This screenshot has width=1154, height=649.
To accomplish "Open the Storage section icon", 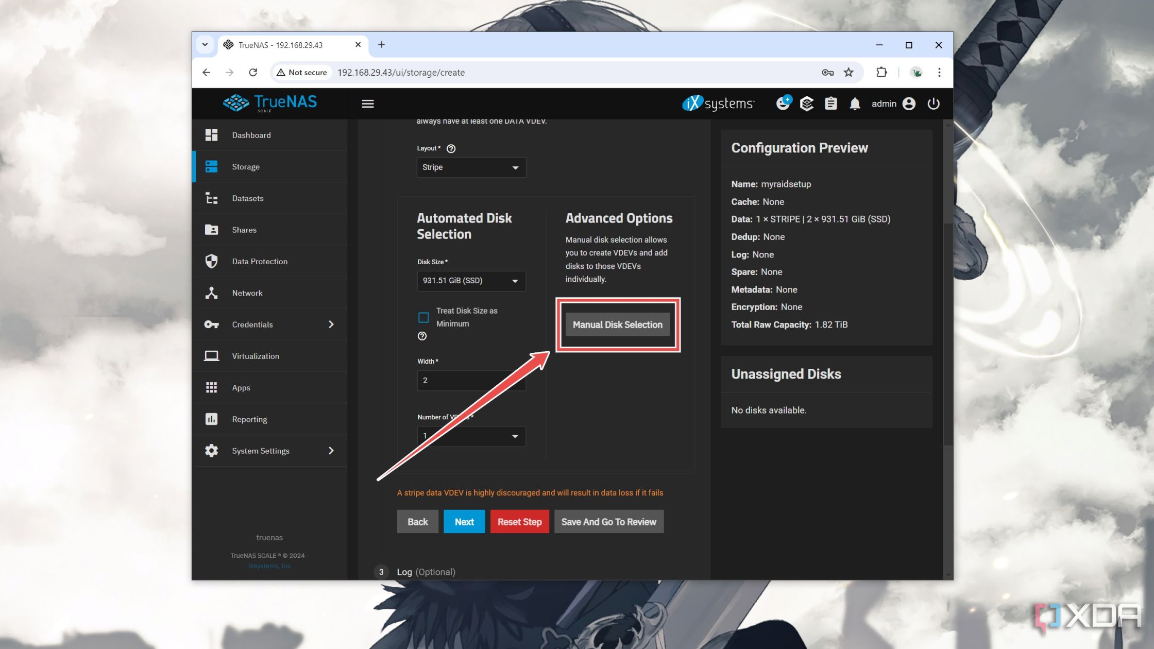I will pyautogui.click(x=210, y=166).
